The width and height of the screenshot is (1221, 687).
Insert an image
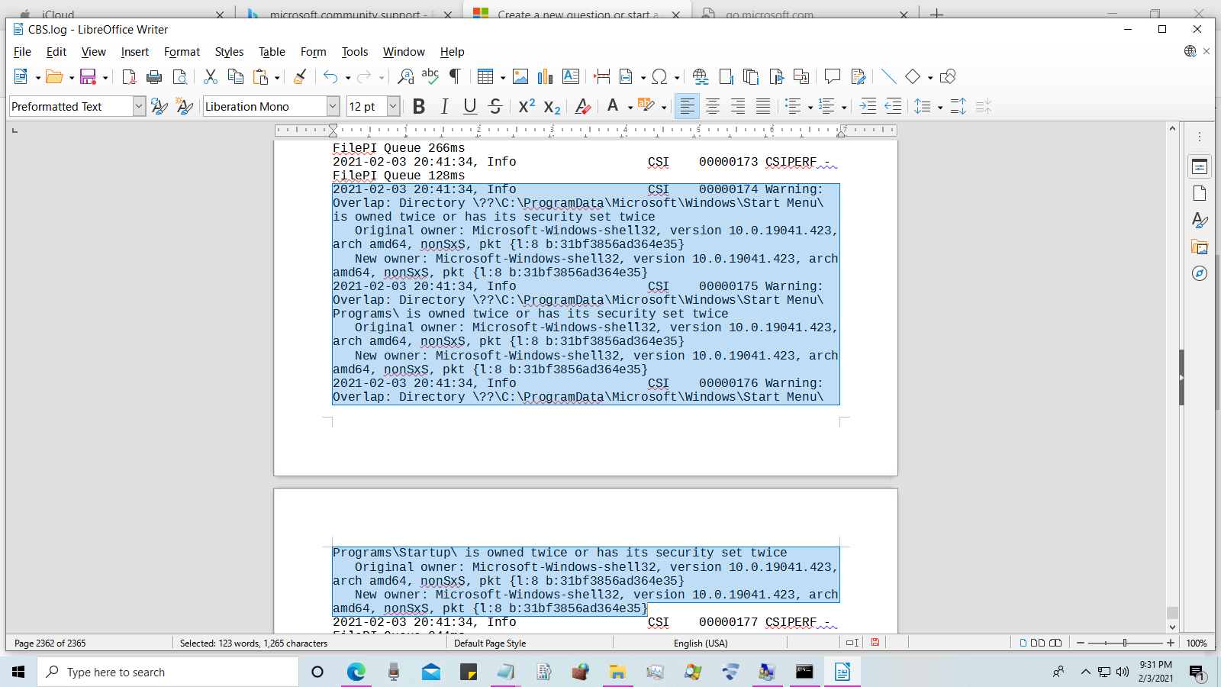click(x=520, y=77)
